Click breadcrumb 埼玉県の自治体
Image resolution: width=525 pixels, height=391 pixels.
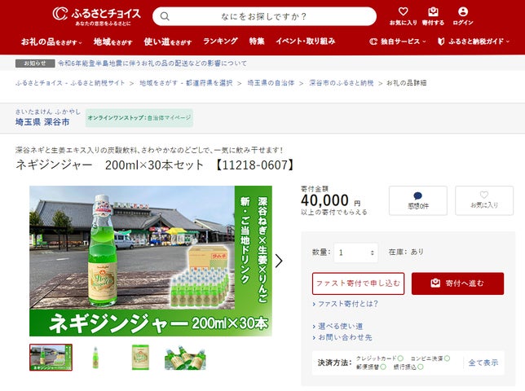tap(271, 83)
